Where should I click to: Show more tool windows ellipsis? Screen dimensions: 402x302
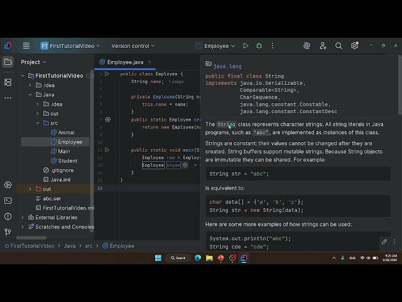tap(8, 98)
